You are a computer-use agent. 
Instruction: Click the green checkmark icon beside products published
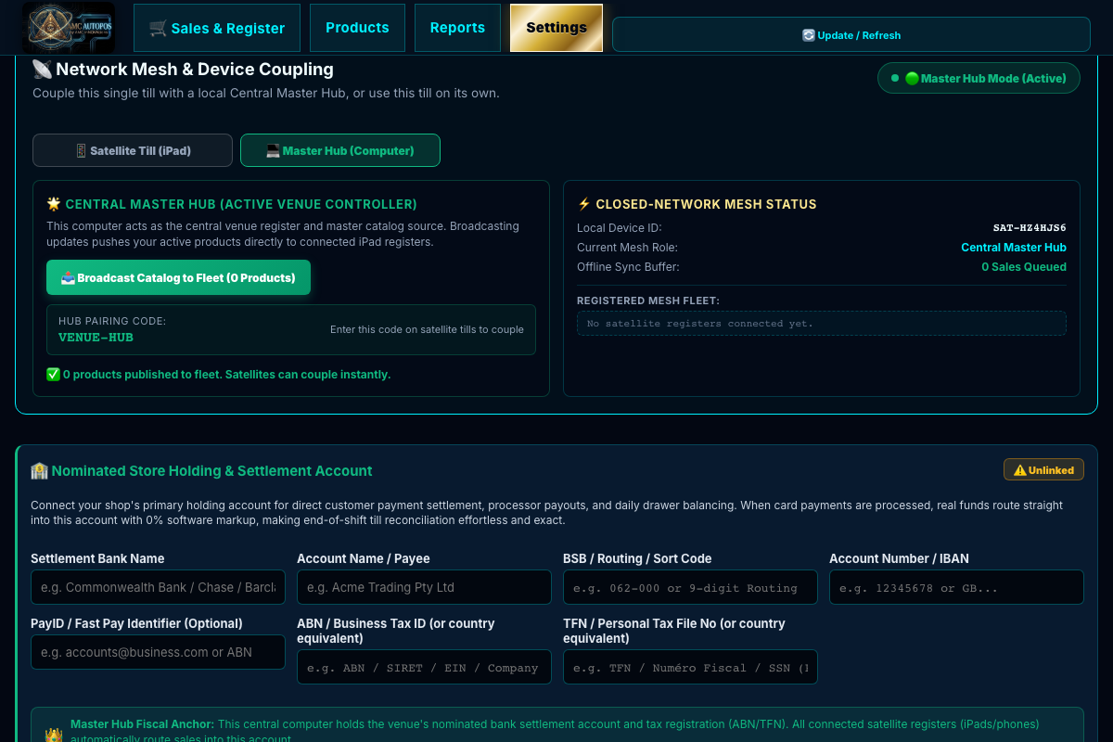53,375
